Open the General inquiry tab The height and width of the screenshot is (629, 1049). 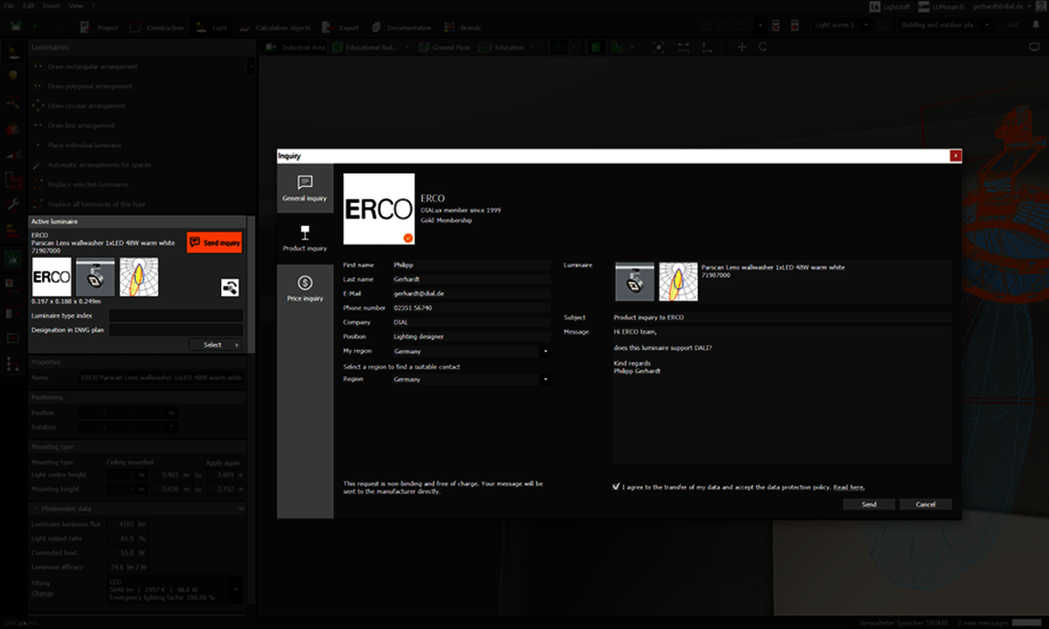point(305,188)
